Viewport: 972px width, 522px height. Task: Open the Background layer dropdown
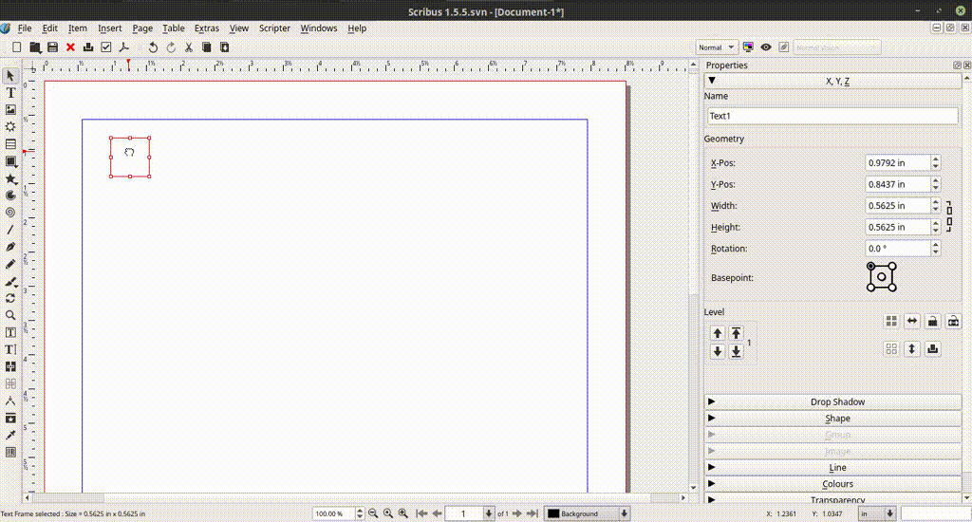(587, 513)
